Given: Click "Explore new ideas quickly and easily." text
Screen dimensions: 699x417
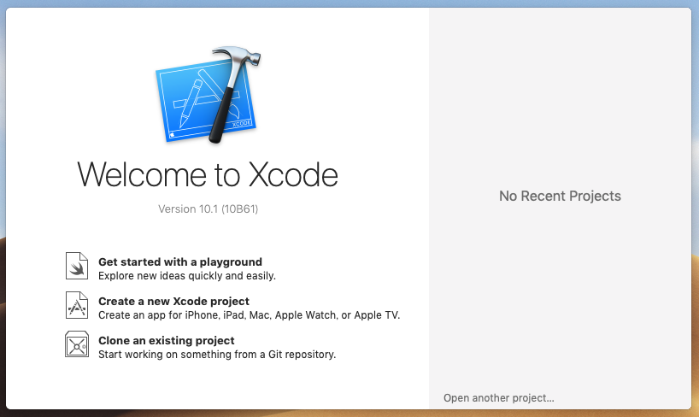Looking at the screenshot, I should click(187, 276).
